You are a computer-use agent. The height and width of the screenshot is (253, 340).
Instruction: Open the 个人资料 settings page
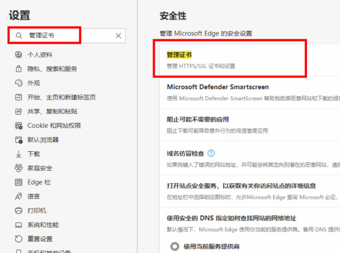(40, 55)
